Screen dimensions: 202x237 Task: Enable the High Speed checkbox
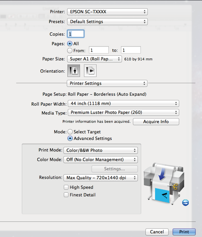coord(66,187)
